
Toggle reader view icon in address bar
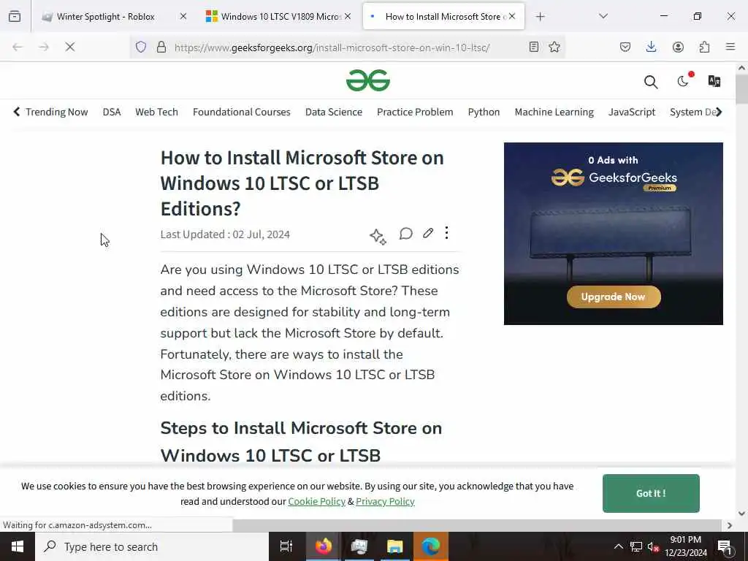click(x=534, y=47)
